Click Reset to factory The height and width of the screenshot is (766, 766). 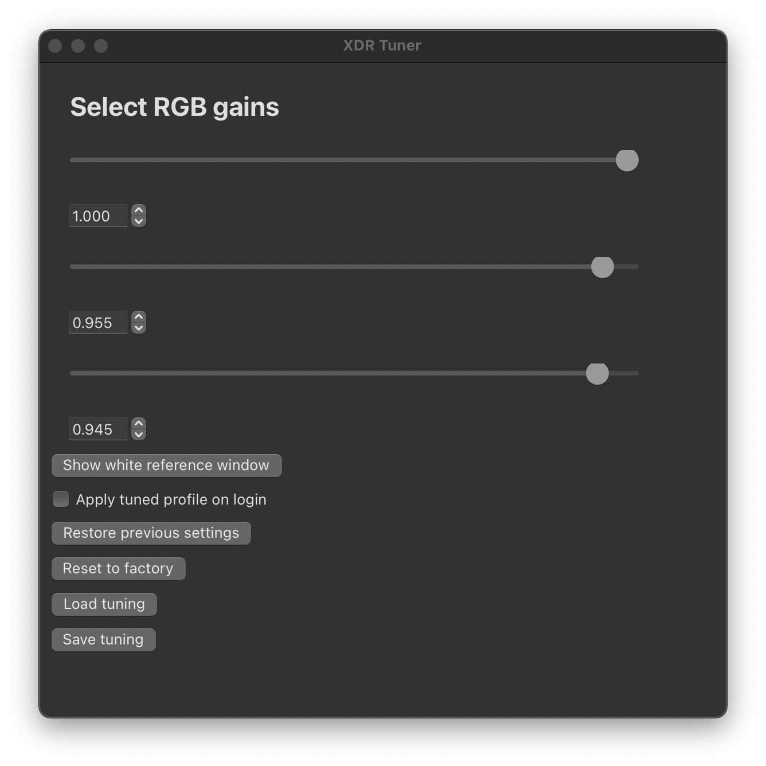(x=118, y=568)
